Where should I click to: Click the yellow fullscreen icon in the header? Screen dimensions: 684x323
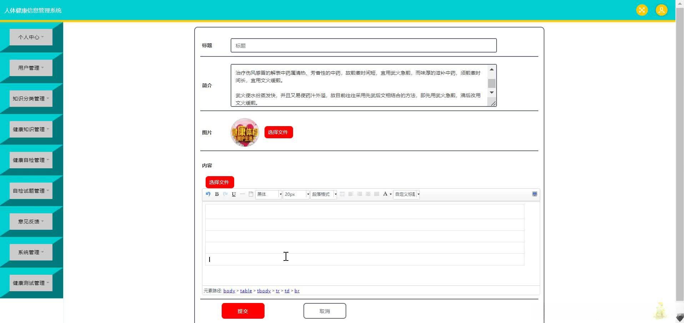click(642, 10)
